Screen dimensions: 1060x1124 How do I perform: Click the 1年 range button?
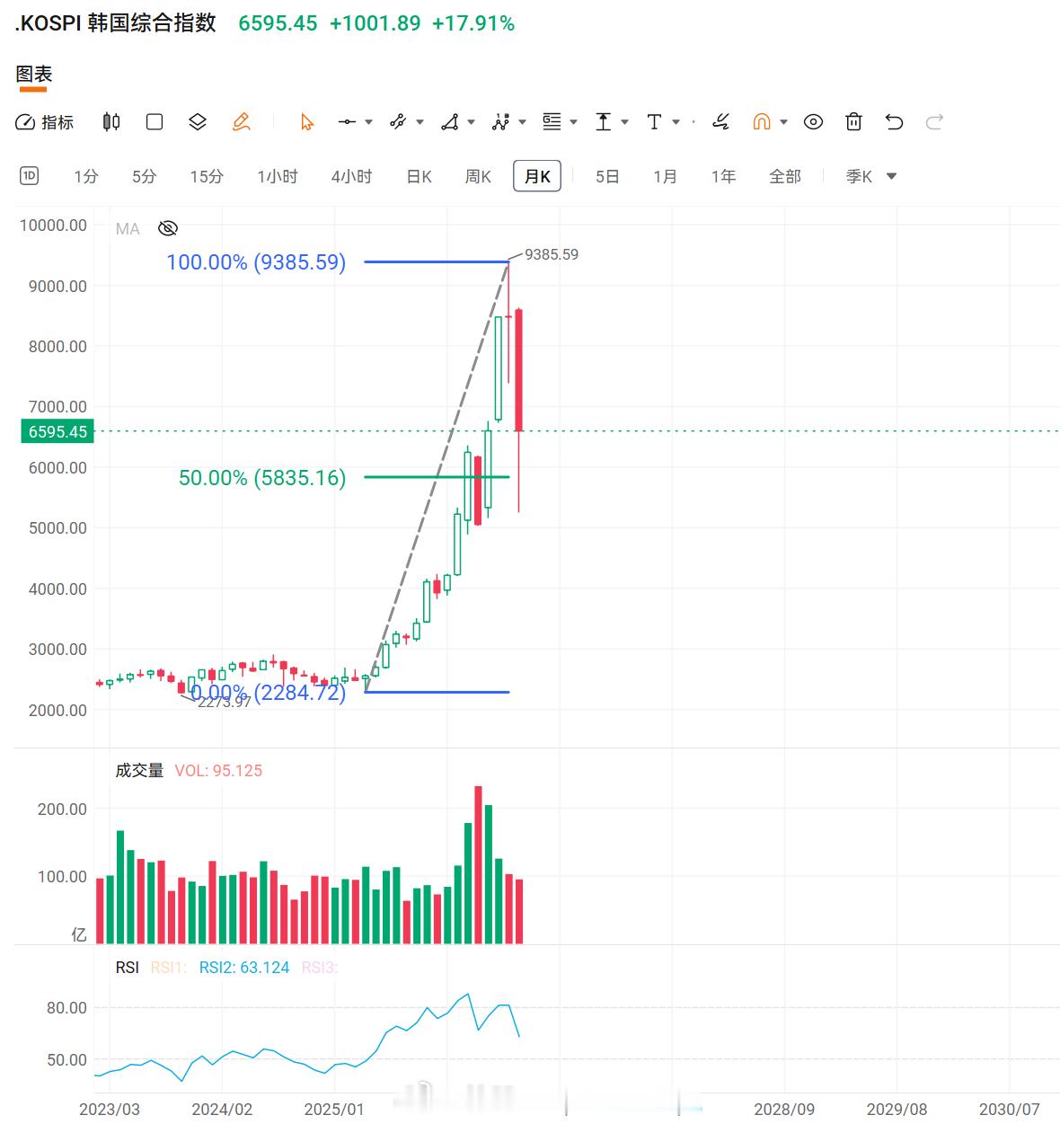point(723,176)
